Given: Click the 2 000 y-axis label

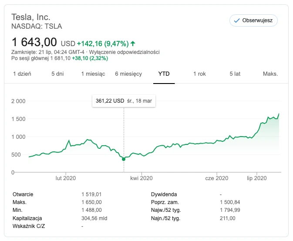Looking at the screenshot, I should [x=18, y=101].
